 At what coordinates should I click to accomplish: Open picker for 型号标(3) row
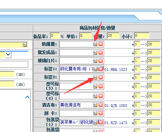coord(95,86)
